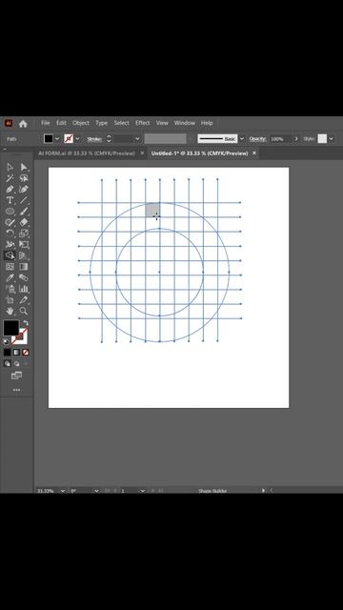
Task: Pick the Lasso tool
Action: coord(24,178)
